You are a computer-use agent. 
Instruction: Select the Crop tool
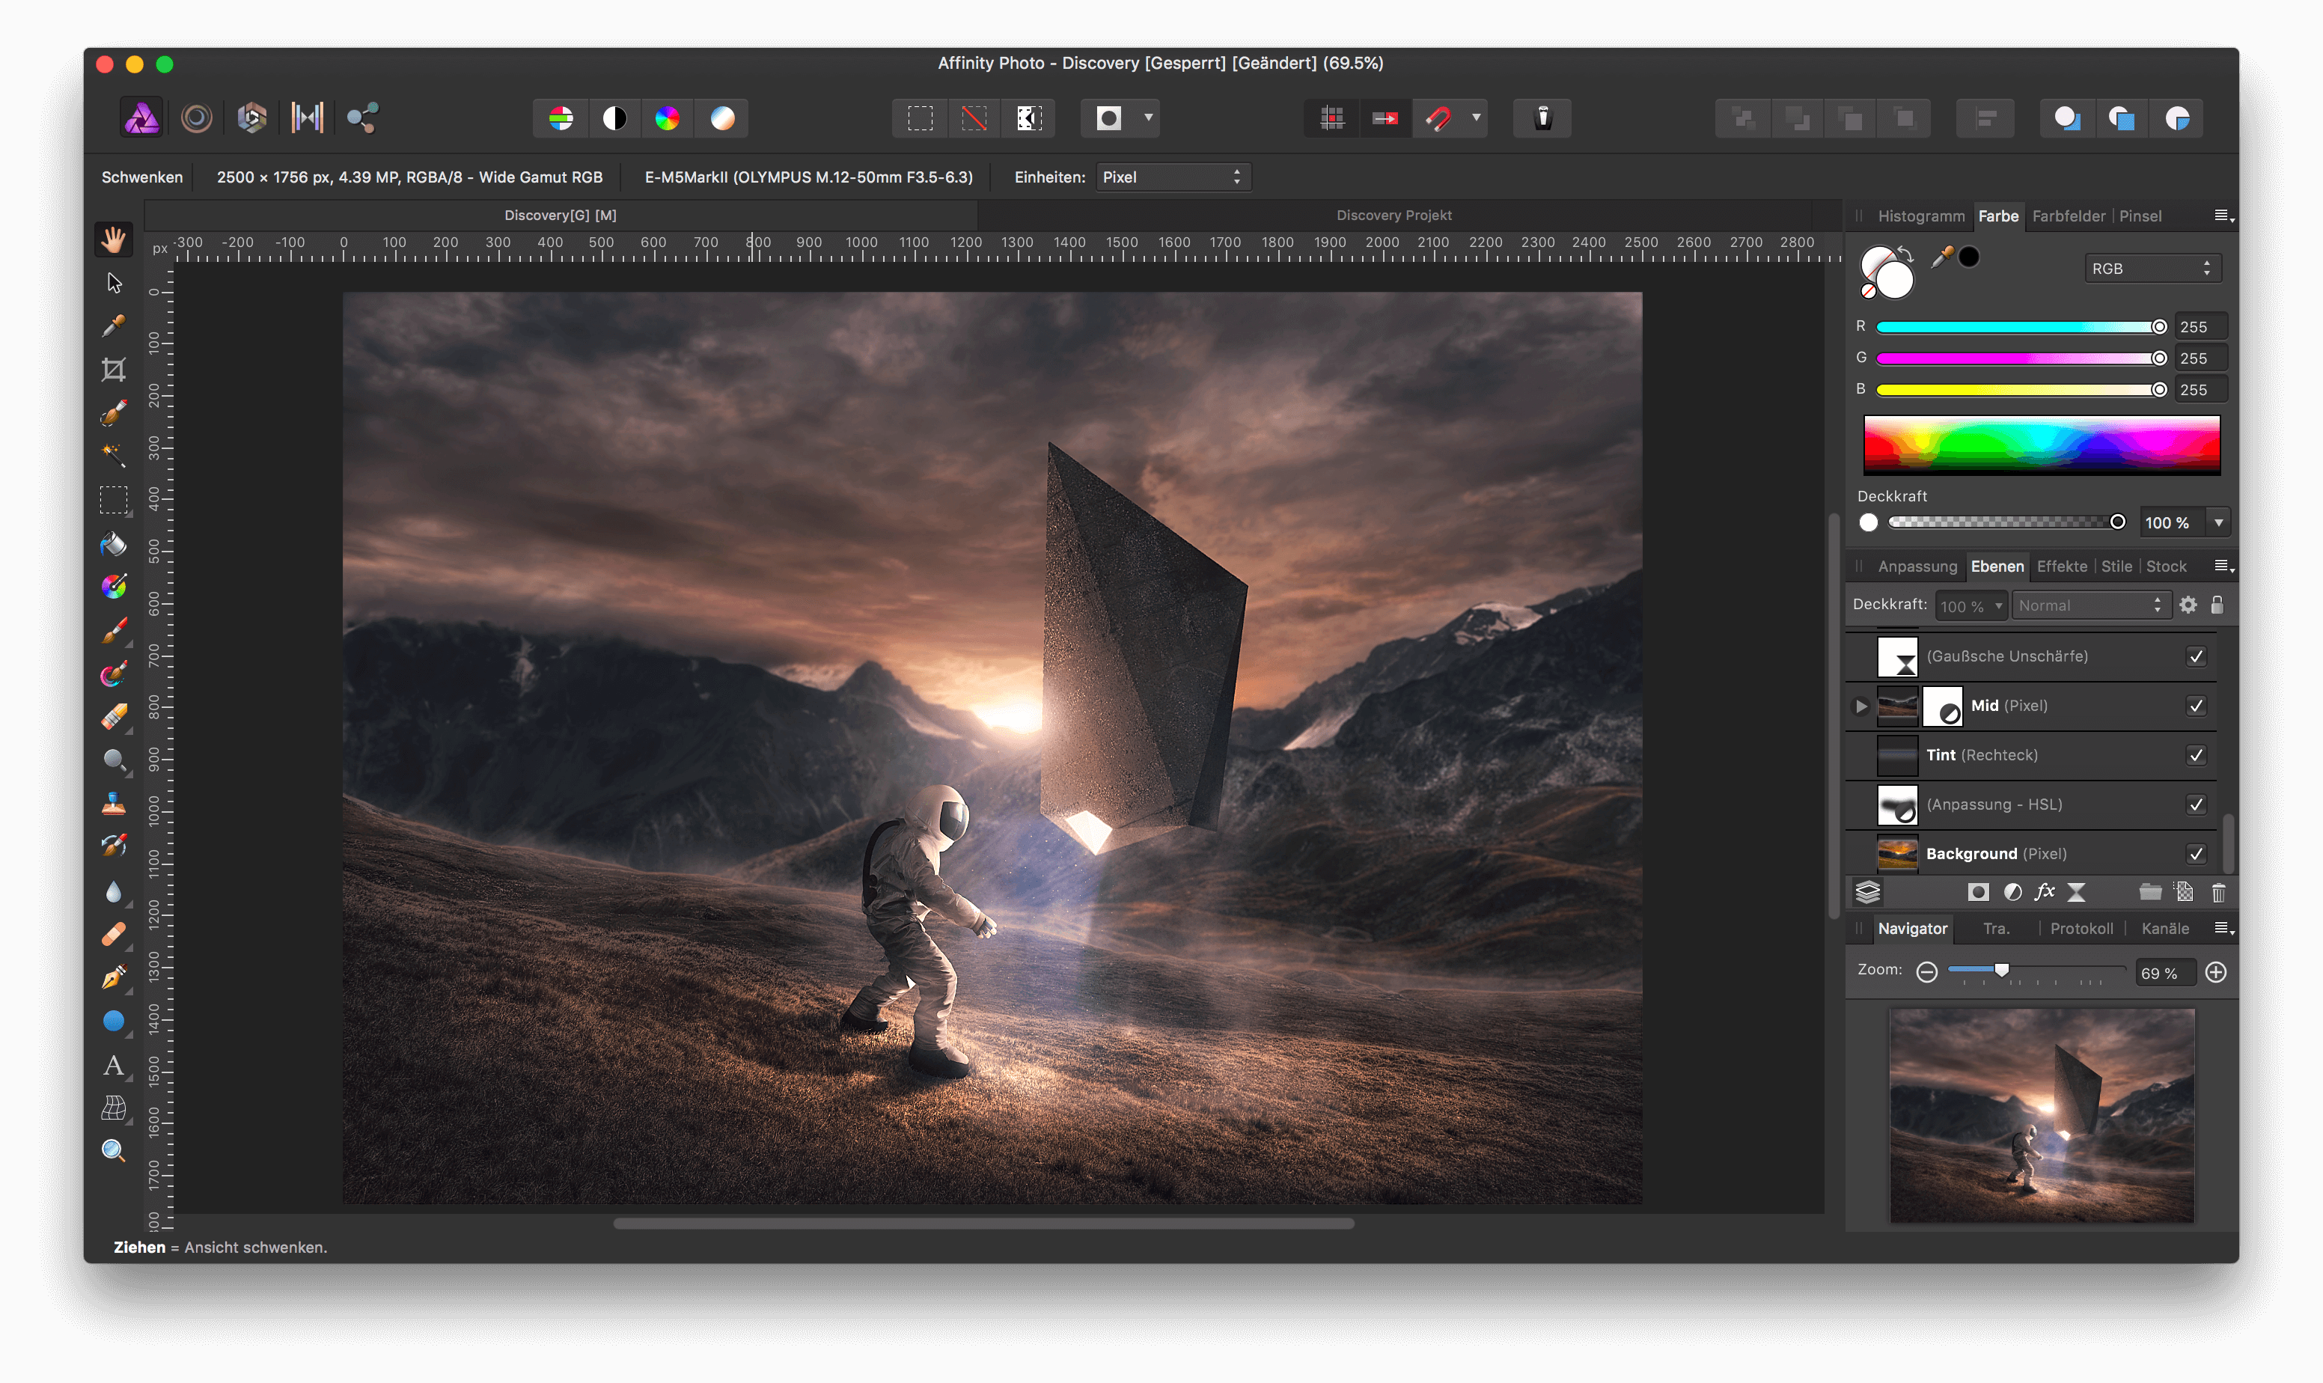coord(114,370)
